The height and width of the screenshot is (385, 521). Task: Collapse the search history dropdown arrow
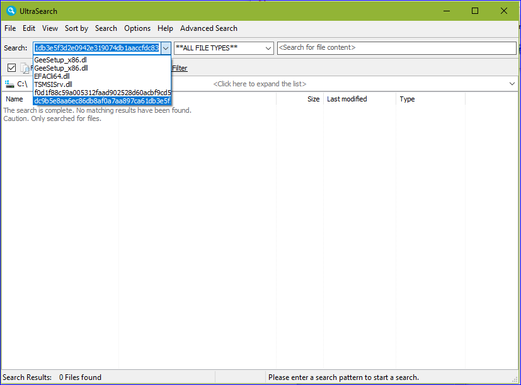coord(166,49)
